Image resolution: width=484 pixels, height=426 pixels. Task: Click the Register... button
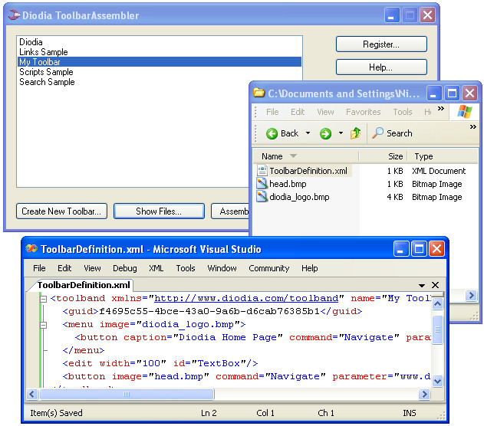pyautogui.click(x=381, y=44)
